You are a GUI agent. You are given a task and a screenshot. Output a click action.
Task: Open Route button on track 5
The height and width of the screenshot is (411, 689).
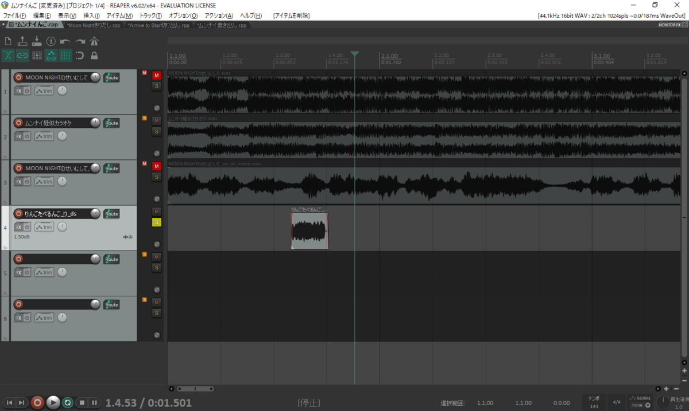click(111, 259)
